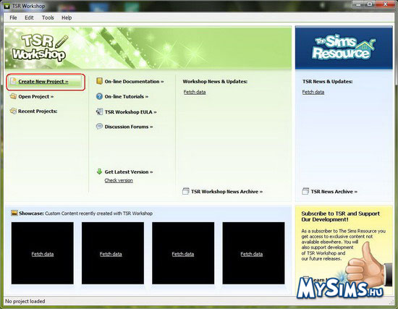Screen dimensions: 398x309
Task: Click the On-line Documentation book icon
Action: coord(99,81)
